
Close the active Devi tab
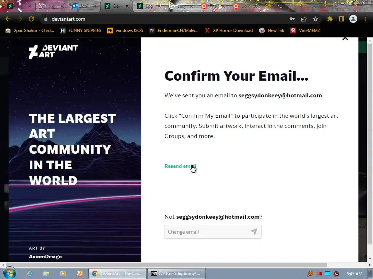tap(127, 7)
